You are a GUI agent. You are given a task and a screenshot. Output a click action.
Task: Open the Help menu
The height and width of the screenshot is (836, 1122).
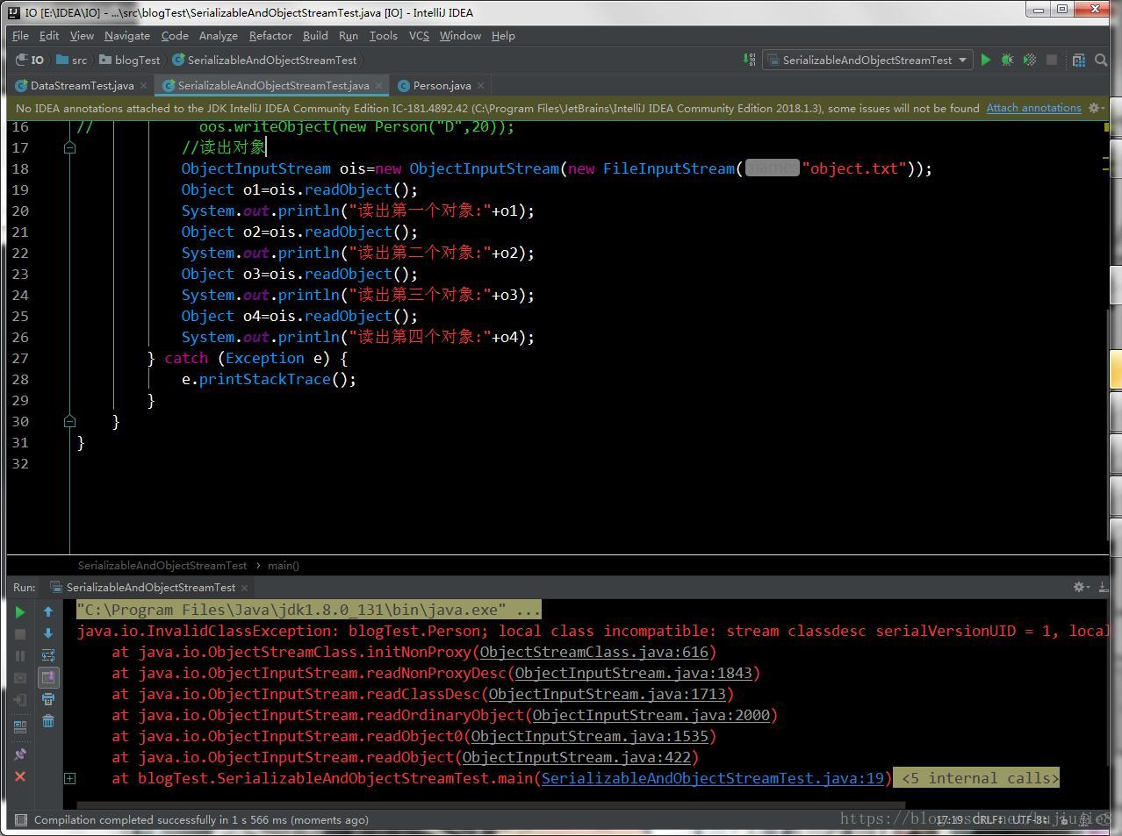(x=503, y=35)
